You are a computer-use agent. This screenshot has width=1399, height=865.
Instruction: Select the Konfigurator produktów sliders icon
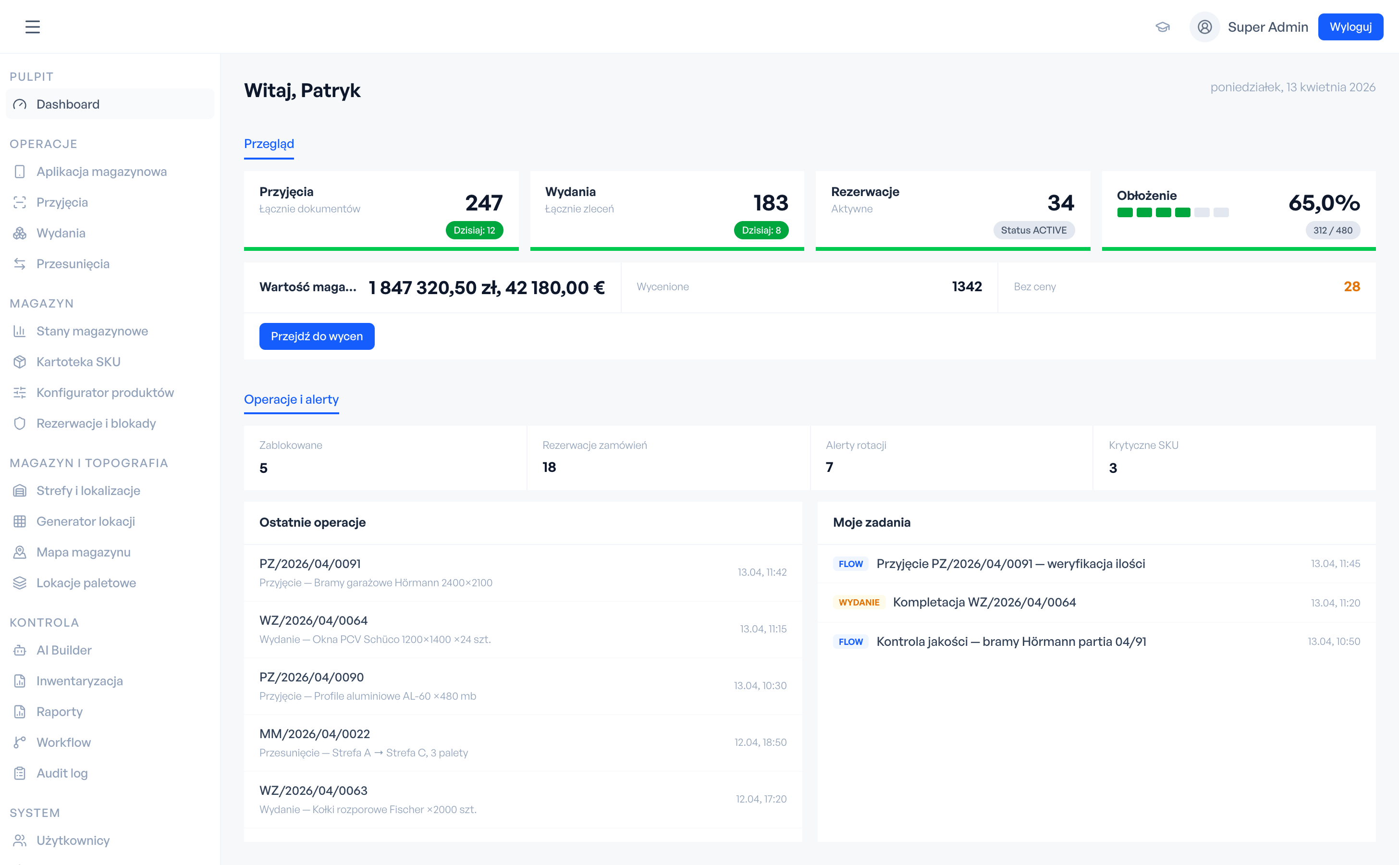pos(20,393)
